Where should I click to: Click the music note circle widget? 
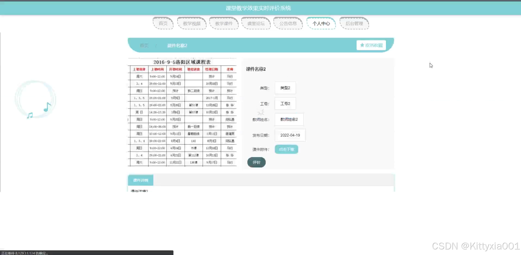click(35, 99)
